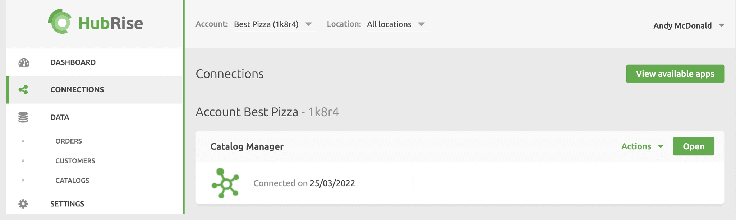
Task: Open the Account Best Pizza dropdown
Action: coord(275,24)
